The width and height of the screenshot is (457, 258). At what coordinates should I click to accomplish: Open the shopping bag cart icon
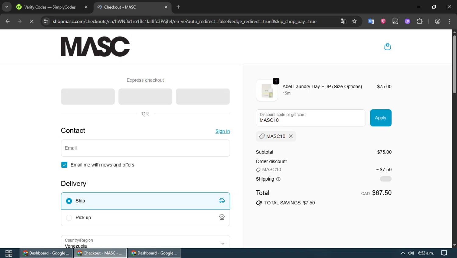[388, 47]
